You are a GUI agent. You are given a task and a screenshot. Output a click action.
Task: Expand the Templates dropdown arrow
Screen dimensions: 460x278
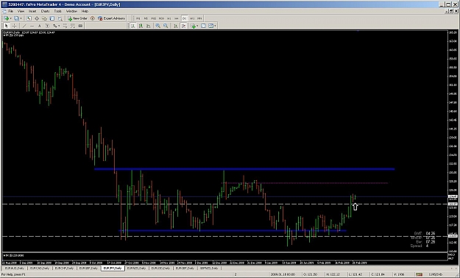tap(215, 26)
